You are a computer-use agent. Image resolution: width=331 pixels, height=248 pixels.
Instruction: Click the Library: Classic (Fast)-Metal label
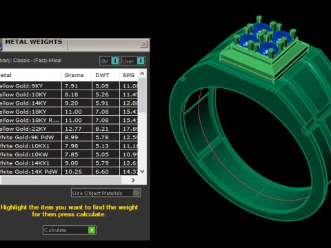click(30, 61)
